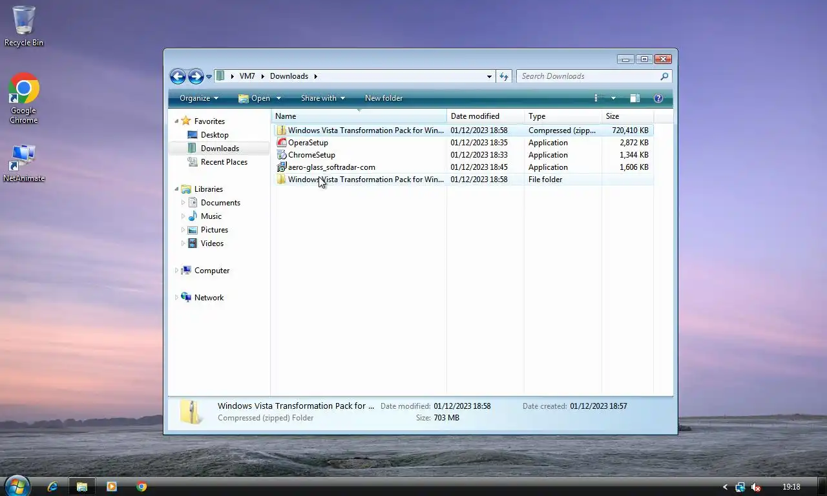Toggle the preview pane

(635, 98)
